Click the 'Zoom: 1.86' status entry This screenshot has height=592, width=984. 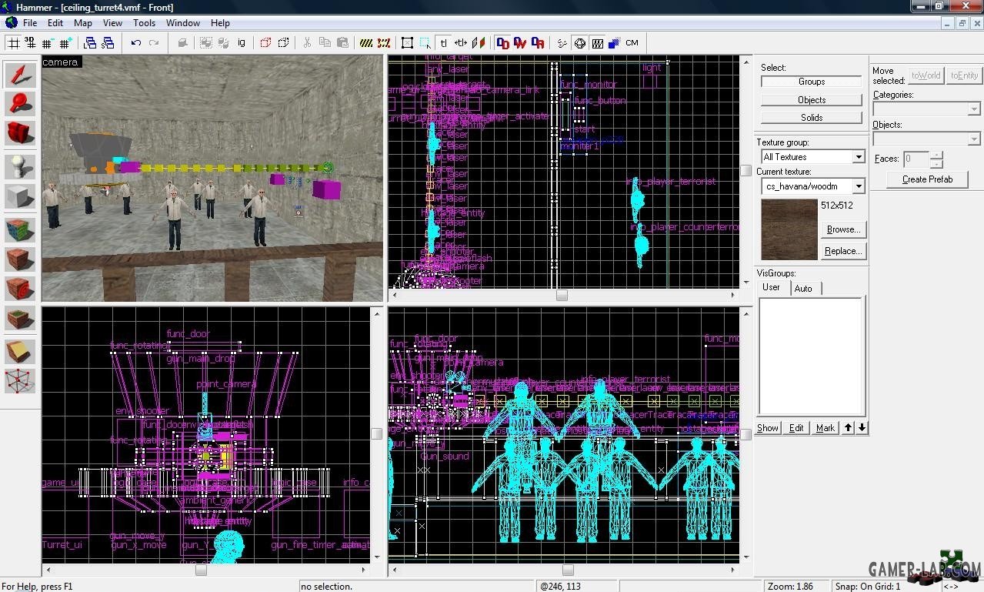tap(790, 587)
